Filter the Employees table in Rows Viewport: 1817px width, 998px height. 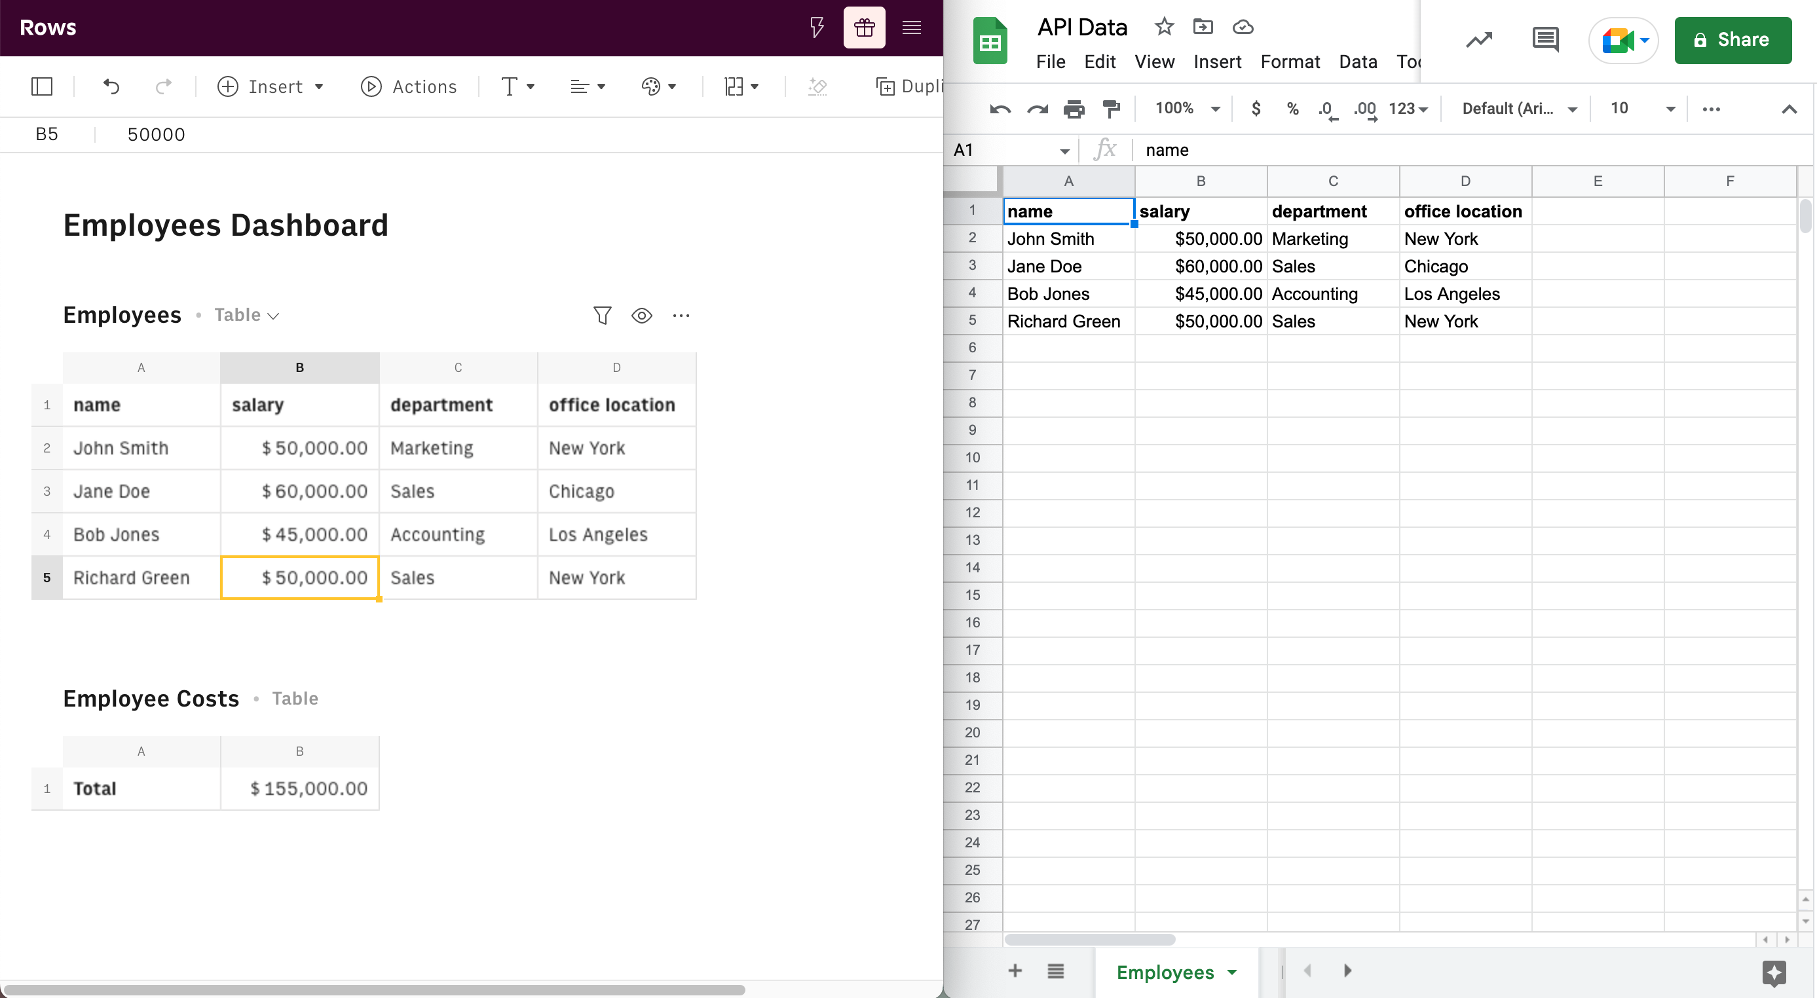[x=602, y=315]
